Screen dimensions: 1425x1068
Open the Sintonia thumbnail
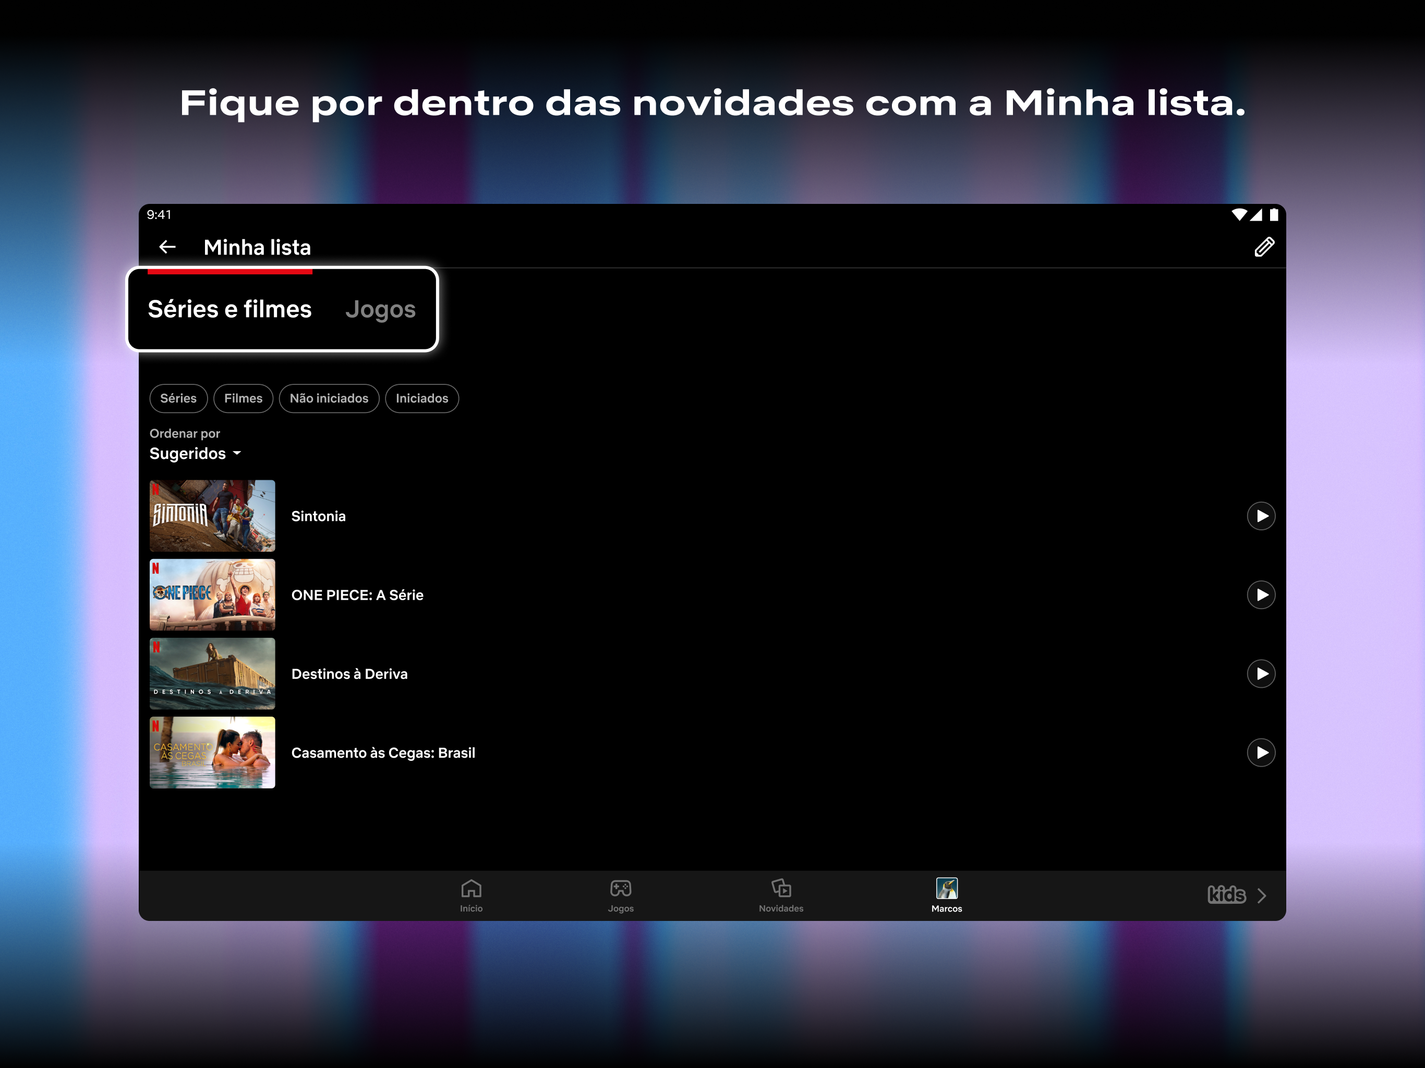(212, 515)
